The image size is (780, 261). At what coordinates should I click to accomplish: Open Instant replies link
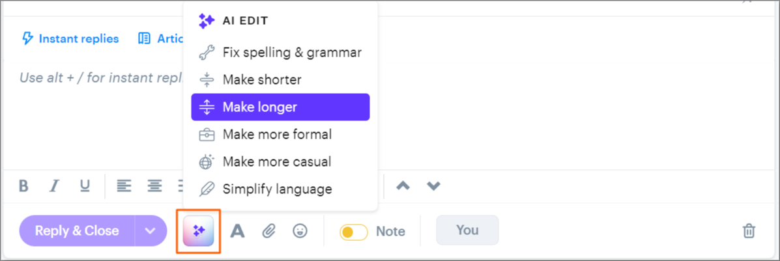[70, 39]
